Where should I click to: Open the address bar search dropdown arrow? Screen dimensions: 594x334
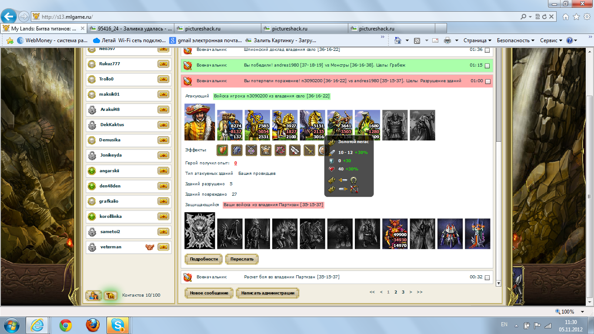[x=530, y=17]
